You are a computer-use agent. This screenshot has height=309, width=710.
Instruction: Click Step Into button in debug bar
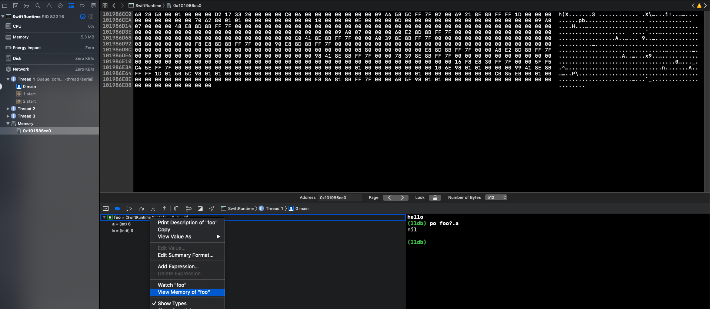pos(153,208)
